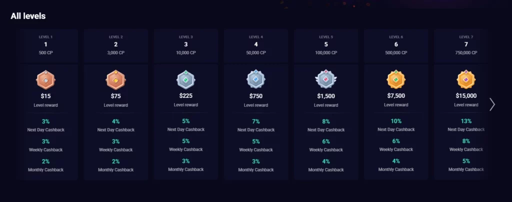512x202 pixels.
Task: Click the Level 6 gold badge icon
Action: click(x=396, y=79)
